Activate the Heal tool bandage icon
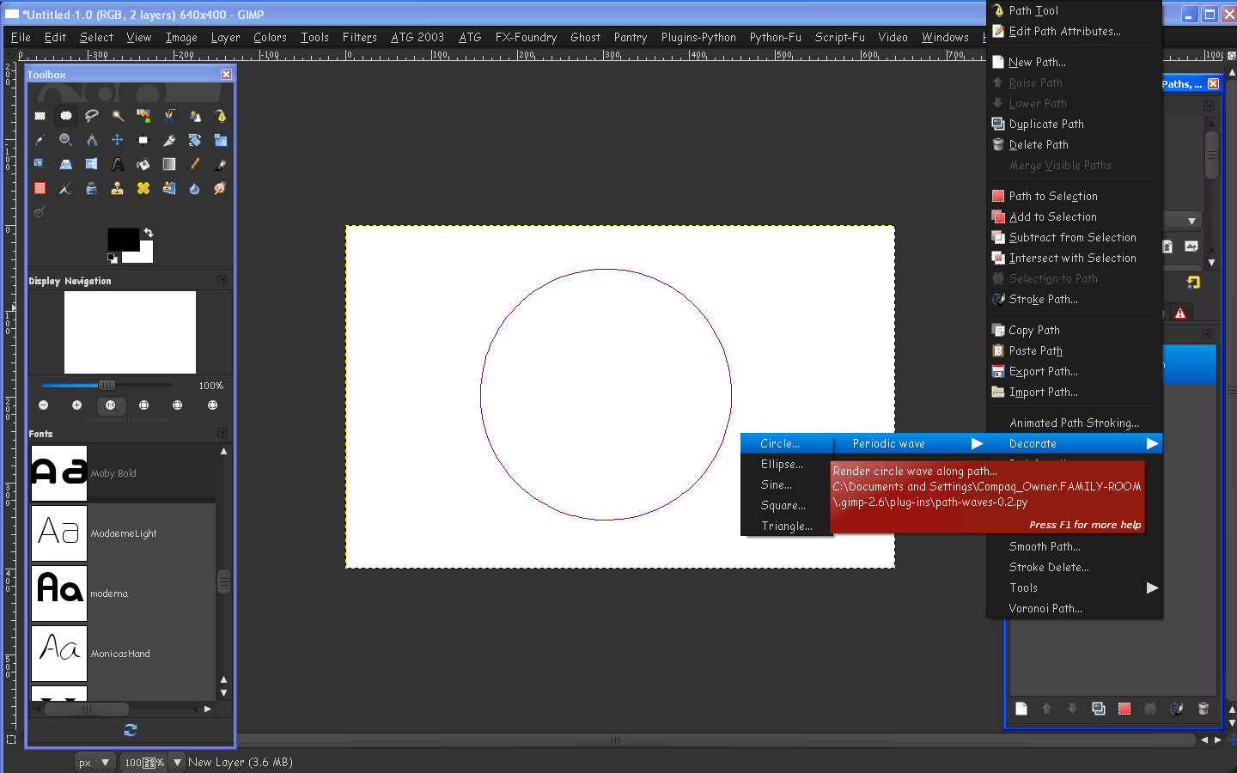The image size is (1237, 773). 143,188
